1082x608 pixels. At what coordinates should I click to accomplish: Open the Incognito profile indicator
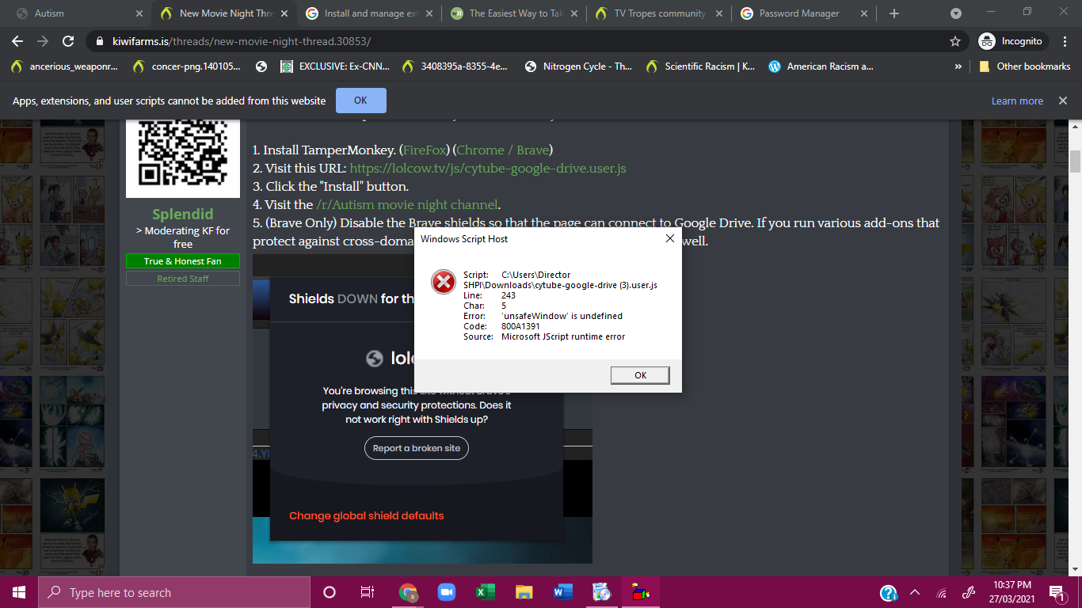point(1013,41)
